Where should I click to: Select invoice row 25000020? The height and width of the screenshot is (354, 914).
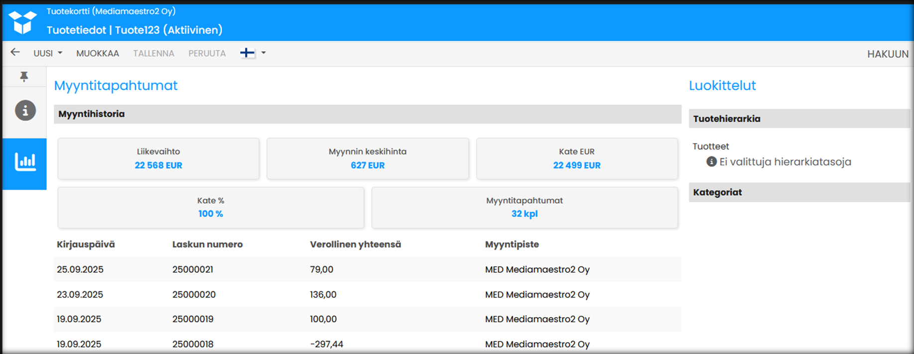(194, 294)
